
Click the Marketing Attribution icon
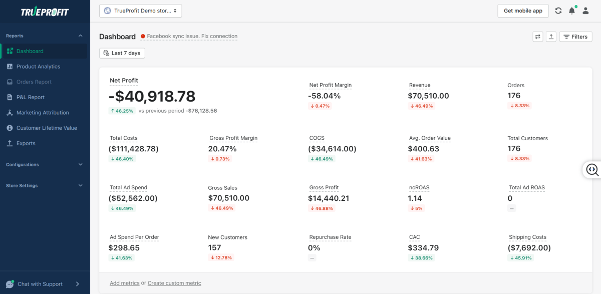pos(10,113)
